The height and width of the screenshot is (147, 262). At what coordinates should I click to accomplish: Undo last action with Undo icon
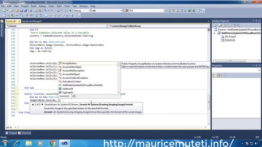click(x=45, y=11)
